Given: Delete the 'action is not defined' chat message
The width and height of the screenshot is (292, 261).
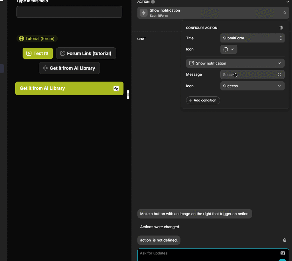Looking at the screenshot, I should tap(284, 240).
